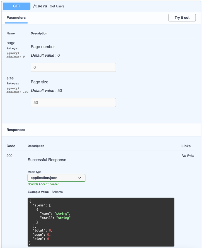Image resolution: width=202 pixels, height=248 pixels.
Task: Click the GET method badge
Action: click(x=16, y=6)
